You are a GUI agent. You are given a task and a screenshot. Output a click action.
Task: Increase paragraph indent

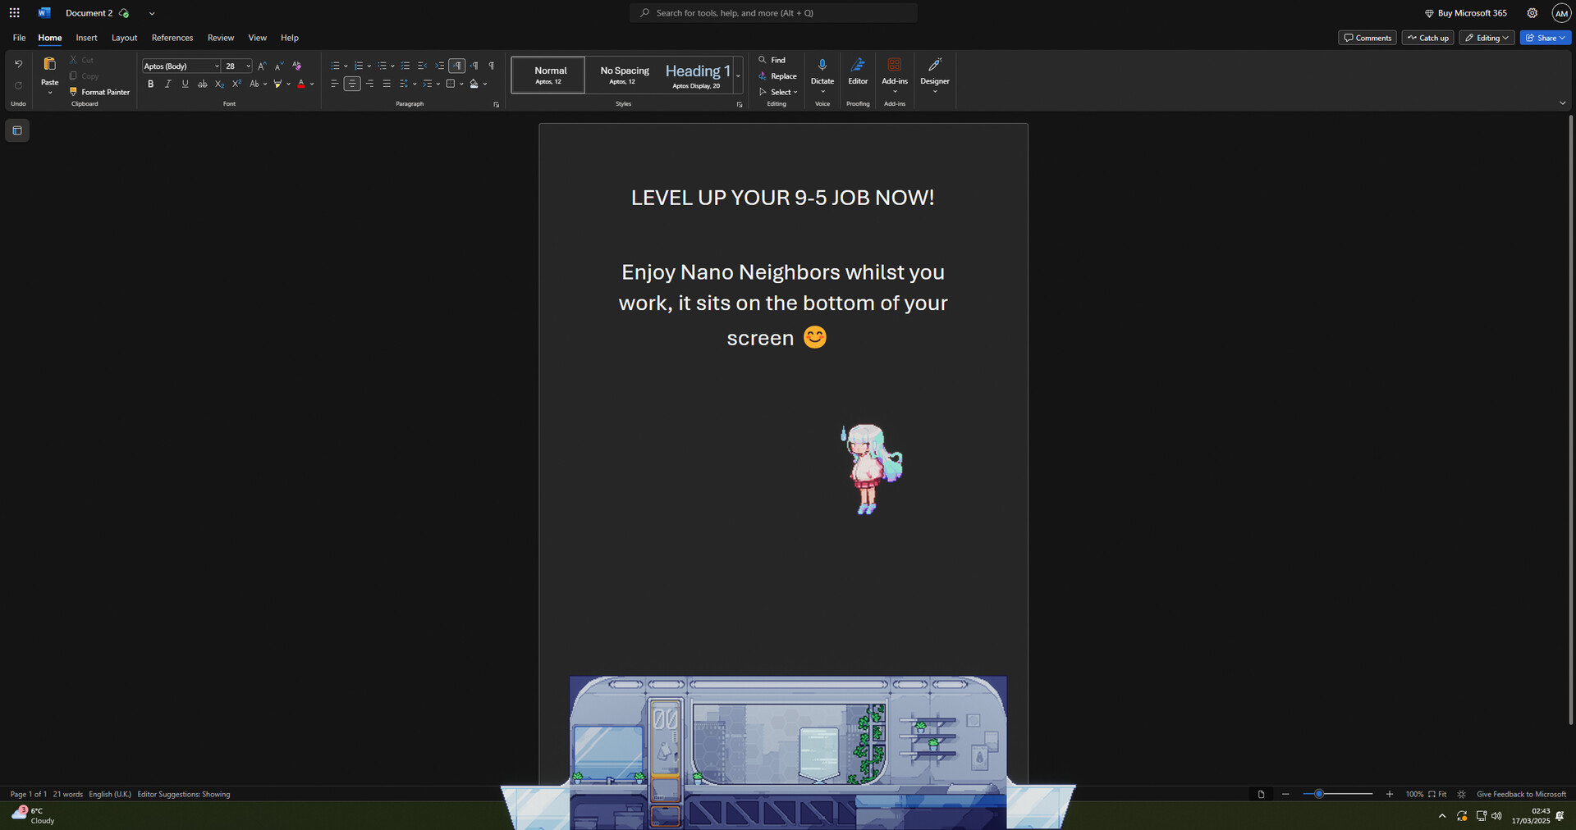(x=439, y=66)
